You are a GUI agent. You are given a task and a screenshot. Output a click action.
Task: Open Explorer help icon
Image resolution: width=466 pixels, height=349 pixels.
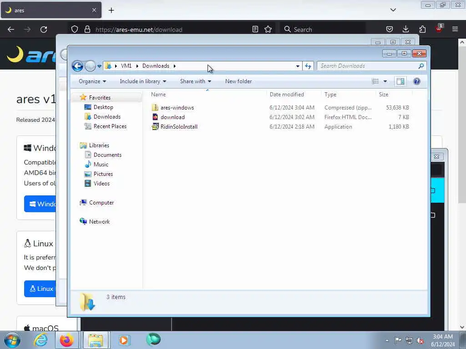(x=417, y=81)
